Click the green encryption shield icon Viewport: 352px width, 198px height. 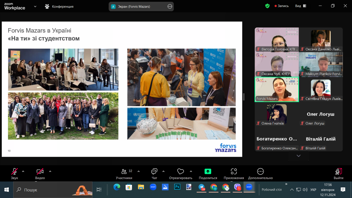point(267,6)
